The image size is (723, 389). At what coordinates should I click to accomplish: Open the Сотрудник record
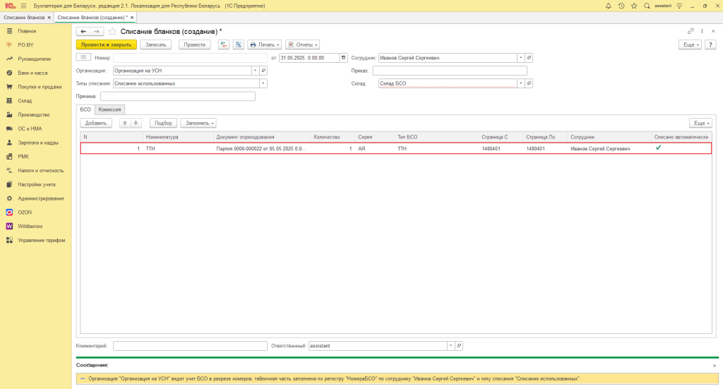tap(529, 58)
